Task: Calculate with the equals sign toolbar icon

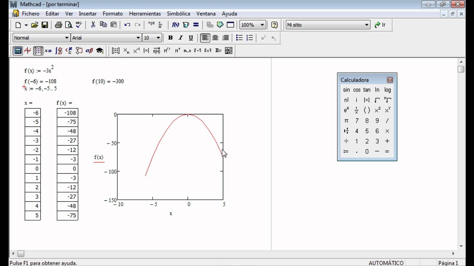Action: pyautogui.click(x=196, y=25)
